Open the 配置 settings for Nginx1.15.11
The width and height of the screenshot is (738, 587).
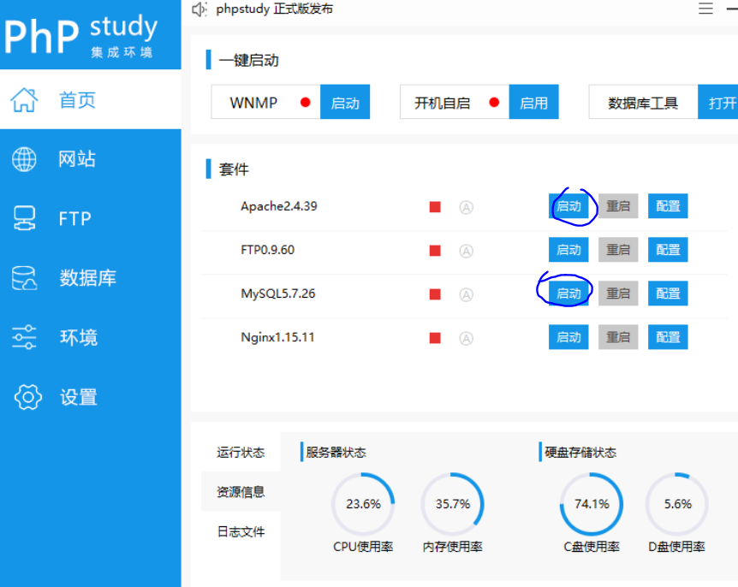pyautogui.click(x=667, y=337)
